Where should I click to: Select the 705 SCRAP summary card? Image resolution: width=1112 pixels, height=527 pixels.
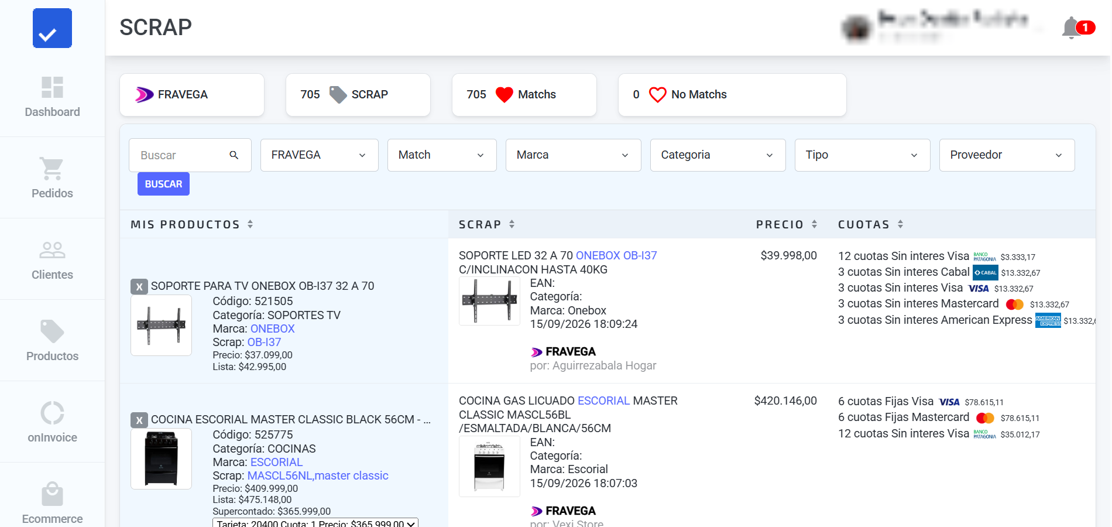coord(358,95)
